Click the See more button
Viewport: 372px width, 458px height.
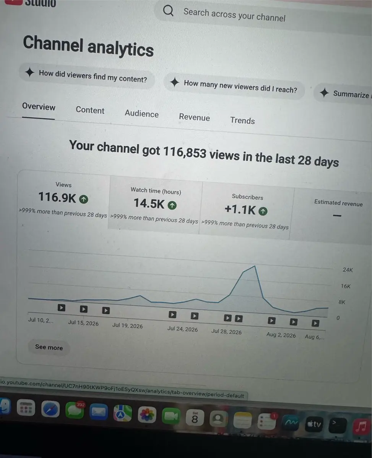point(49,347)
